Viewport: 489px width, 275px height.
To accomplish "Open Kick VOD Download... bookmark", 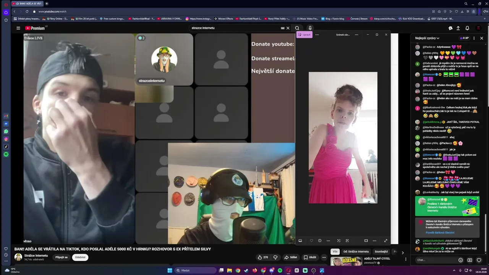I will (x=411, y=19).
